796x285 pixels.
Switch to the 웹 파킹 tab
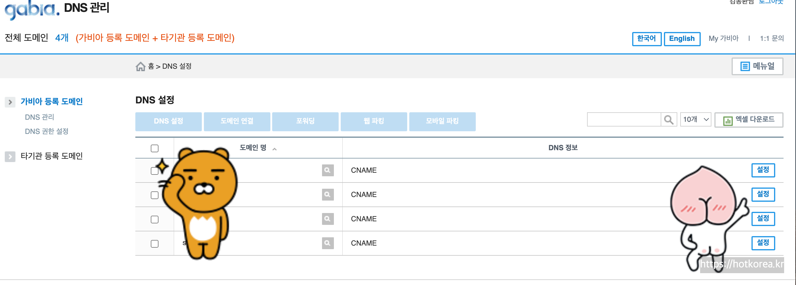pos(374,121)
